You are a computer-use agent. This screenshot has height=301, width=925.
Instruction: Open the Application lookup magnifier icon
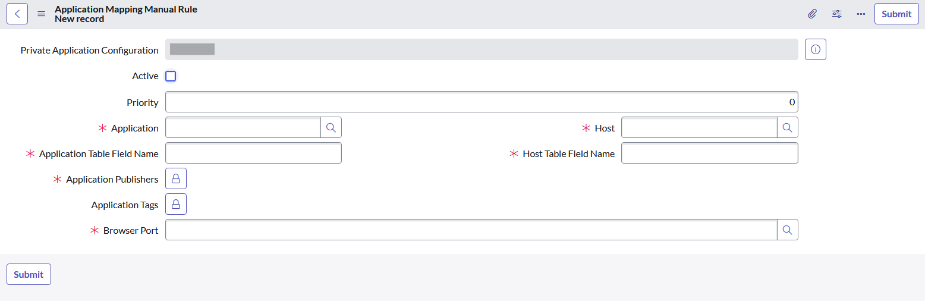pos(331,128)
